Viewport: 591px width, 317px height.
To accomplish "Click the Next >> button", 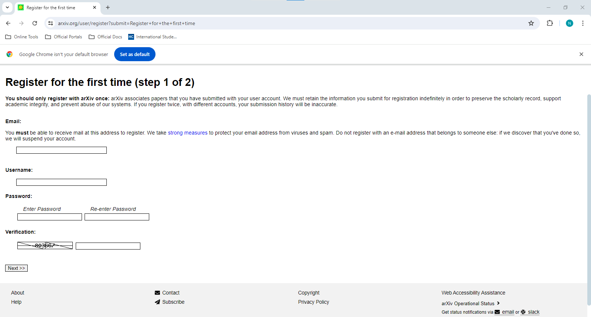I will click(16, 268).
